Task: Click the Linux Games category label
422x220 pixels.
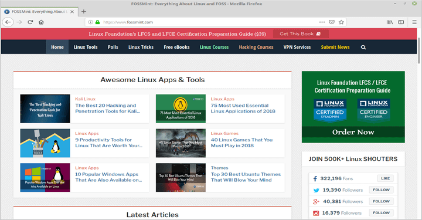Action: click(224, 133)
